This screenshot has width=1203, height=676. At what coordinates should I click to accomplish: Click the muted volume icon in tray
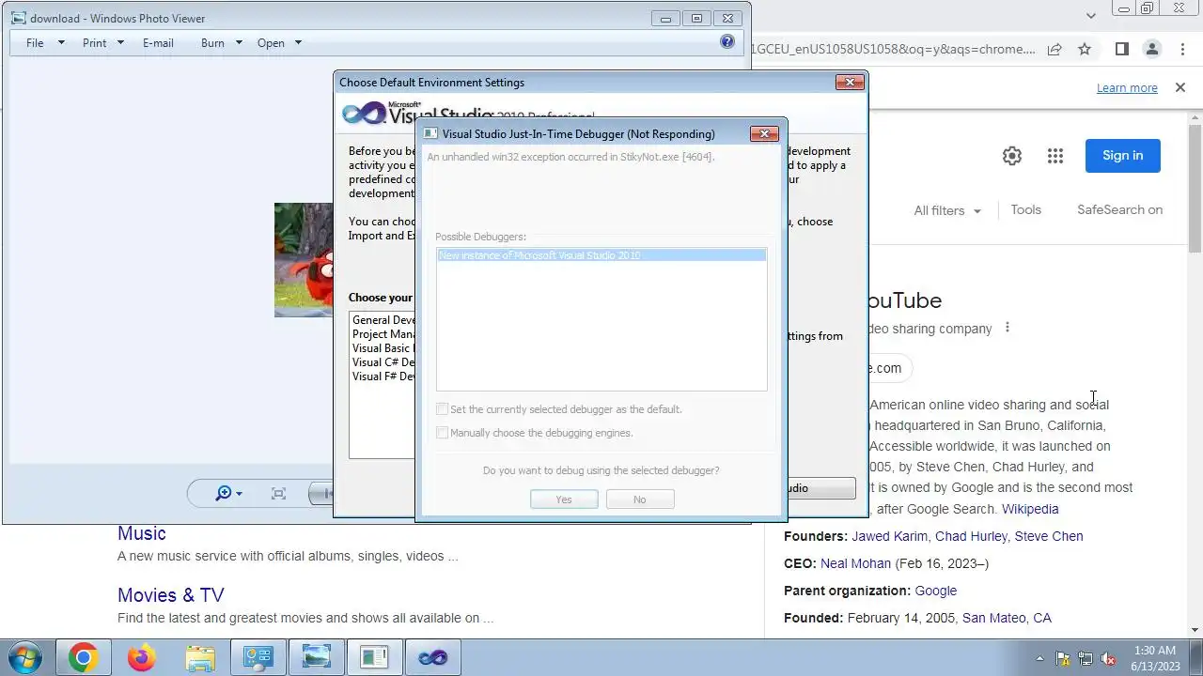coord(1108,658)
